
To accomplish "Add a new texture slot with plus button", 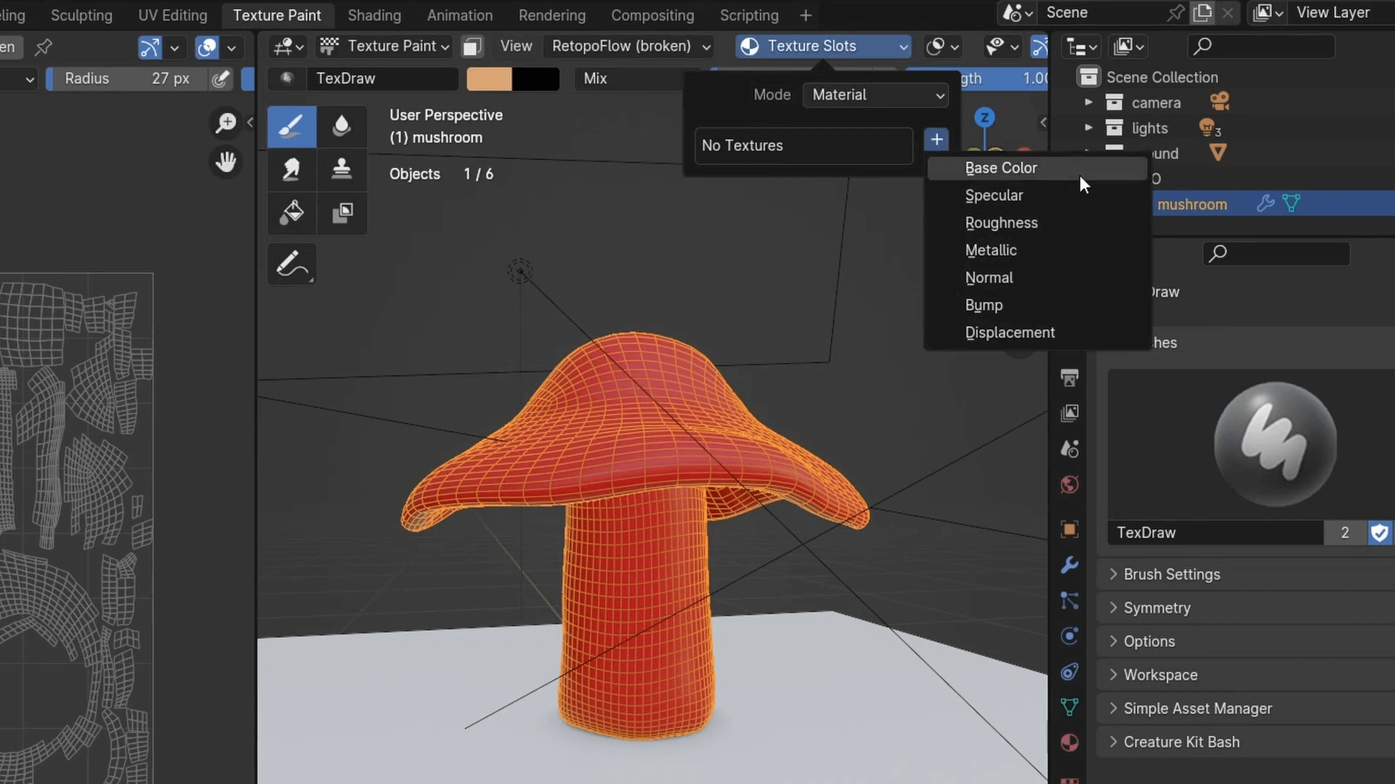I will pos(937,139).
